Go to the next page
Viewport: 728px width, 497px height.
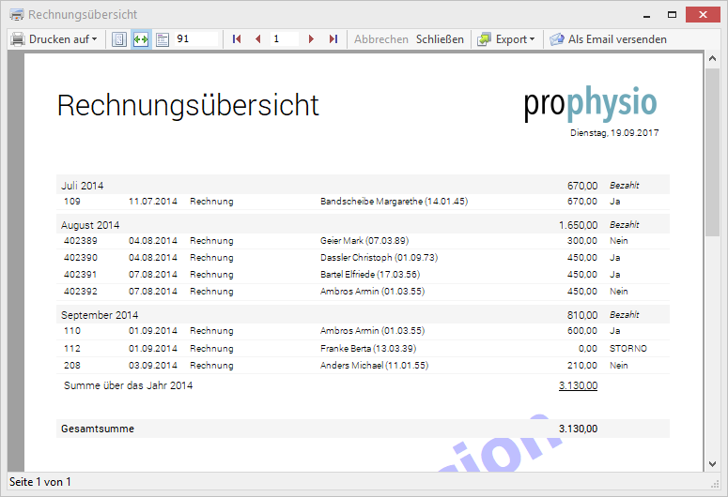pyautogui.click(x=312, y=39)
